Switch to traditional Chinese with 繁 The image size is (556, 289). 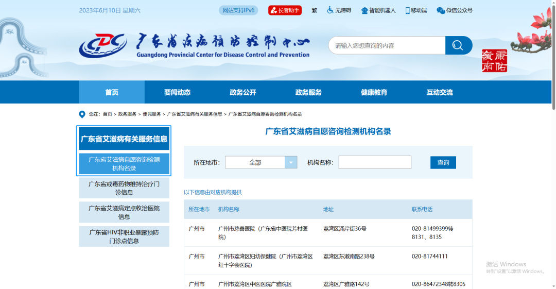tap(314, 10)
